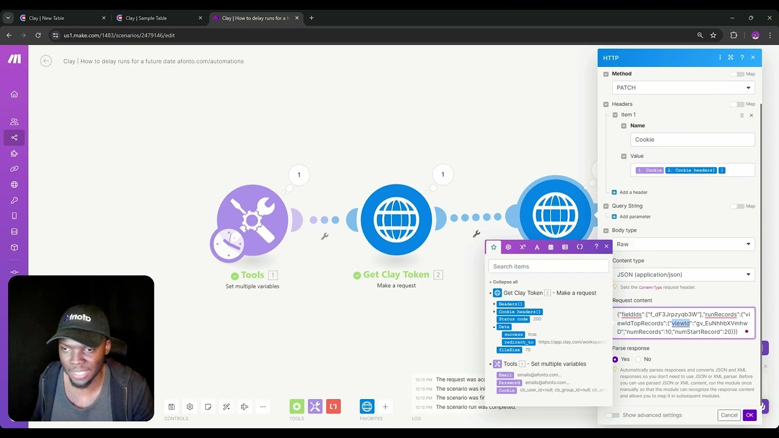779x438 pixels.
Task: Open the Chrome extensions puzzle icon
Action: tap(733, 35)
